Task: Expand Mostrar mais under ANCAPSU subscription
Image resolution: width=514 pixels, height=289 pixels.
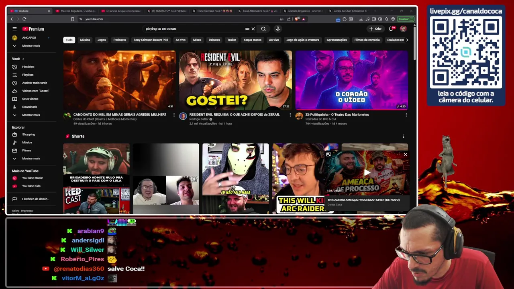Action: tap(31, 46)
